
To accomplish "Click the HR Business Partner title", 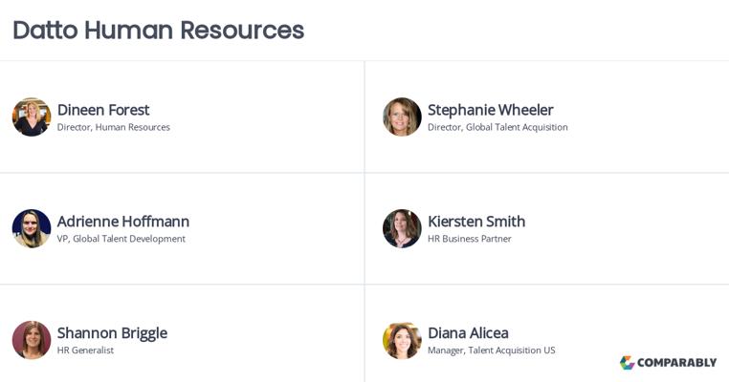I will pos(470,239).
